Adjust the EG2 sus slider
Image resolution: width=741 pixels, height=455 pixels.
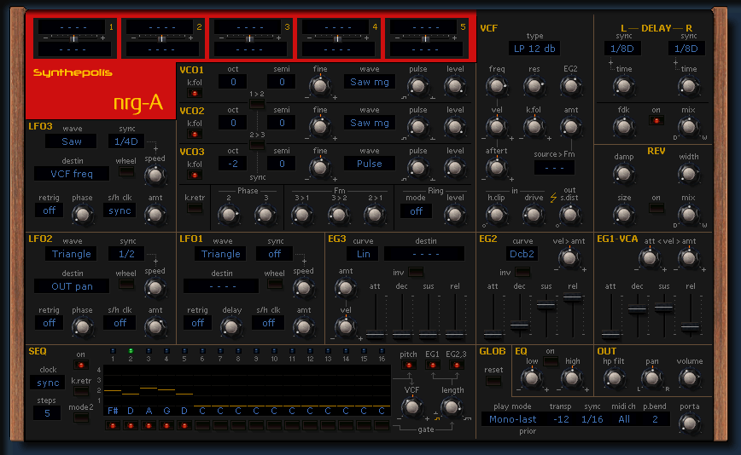(546, 304)
